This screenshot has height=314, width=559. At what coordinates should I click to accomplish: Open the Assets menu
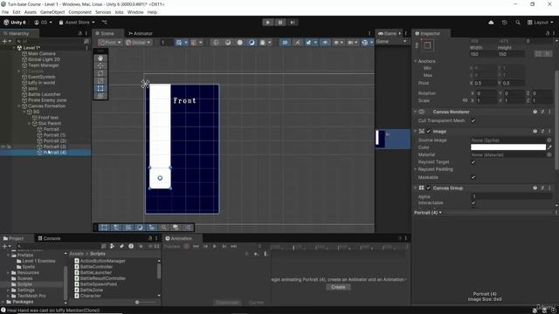[30, 12]
